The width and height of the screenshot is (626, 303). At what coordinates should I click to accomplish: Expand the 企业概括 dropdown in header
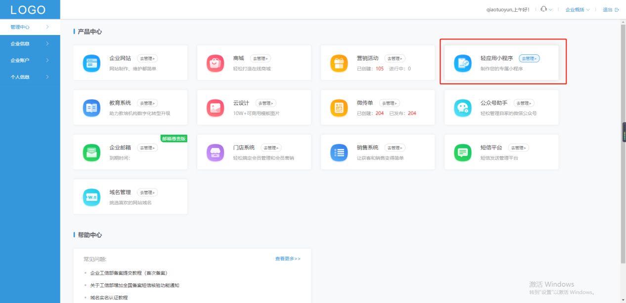point(577,10)
